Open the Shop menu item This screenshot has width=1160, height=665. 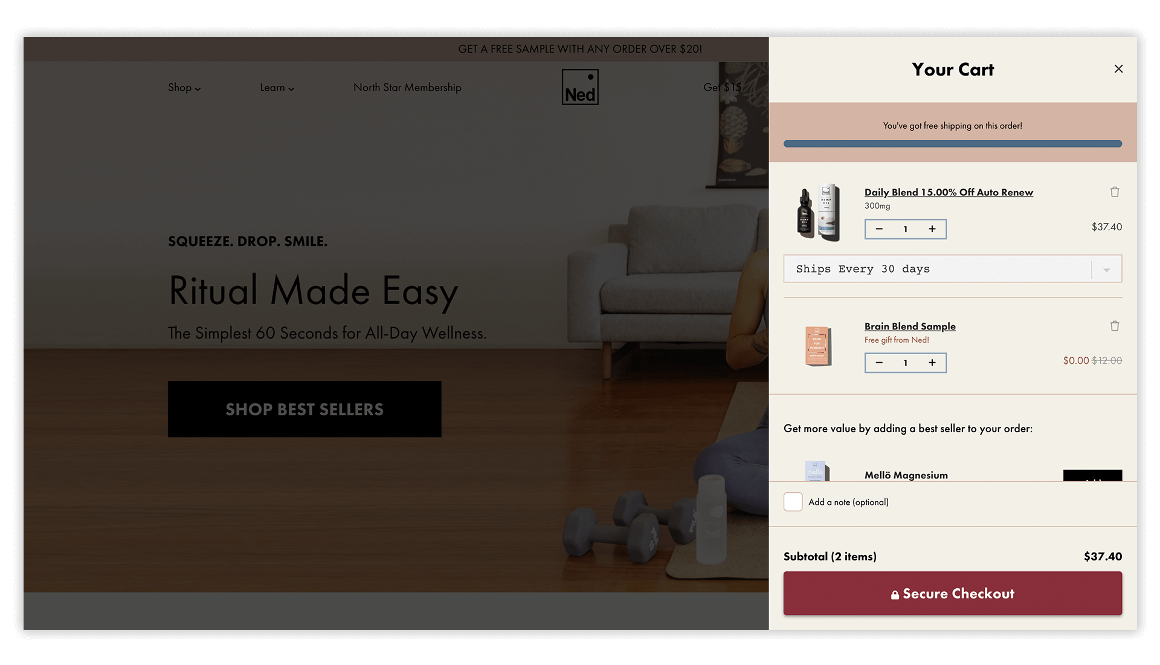(184, 87)
